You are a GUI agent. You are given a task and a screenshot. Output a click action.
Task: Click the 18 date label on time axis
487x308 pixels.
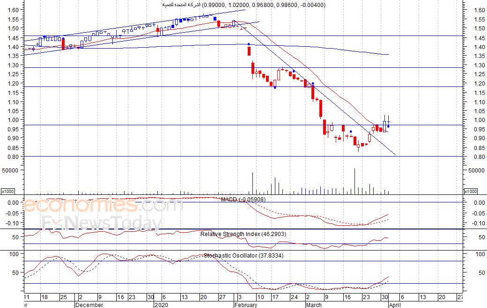[44, 297]
